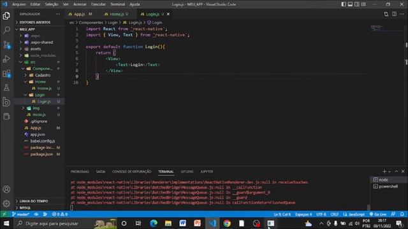Close the terminal panel
Viewport: 408px width, 229px height.
403,171
